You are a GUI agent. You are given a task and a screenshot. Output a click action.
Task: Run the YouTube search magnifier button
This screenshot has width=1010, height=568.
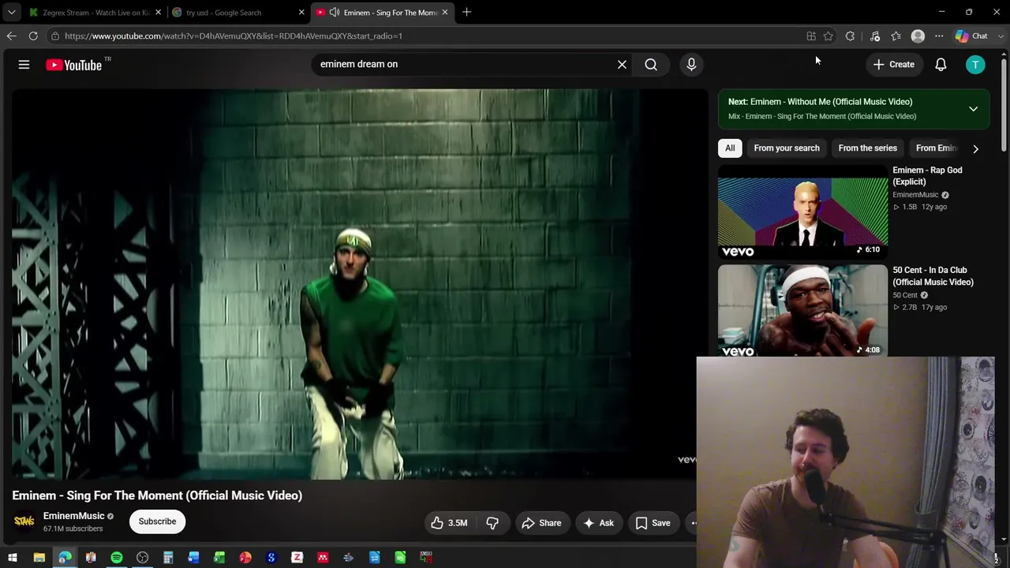651,65
